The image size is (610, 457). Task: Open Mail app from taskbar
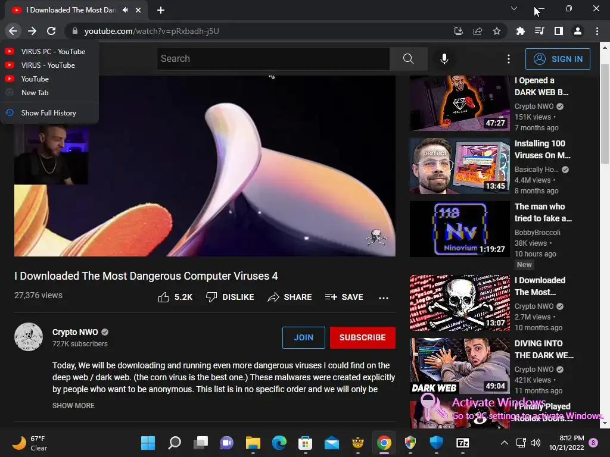(332, 443)
